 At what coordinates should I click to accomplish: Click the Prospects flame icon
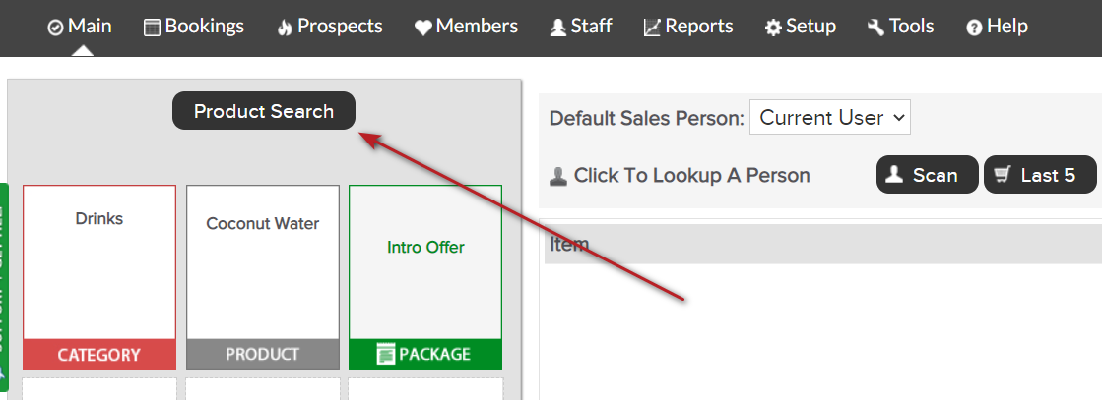coord(285,29)
